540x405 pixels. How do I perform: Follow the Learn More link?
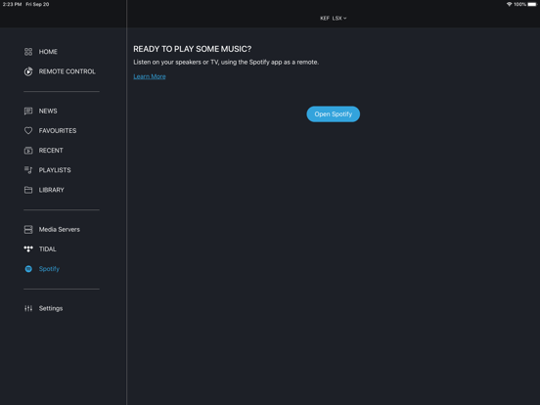(150, 76)
